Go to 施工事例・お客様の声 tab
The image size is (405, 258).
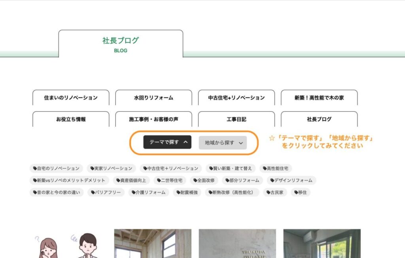153,119
